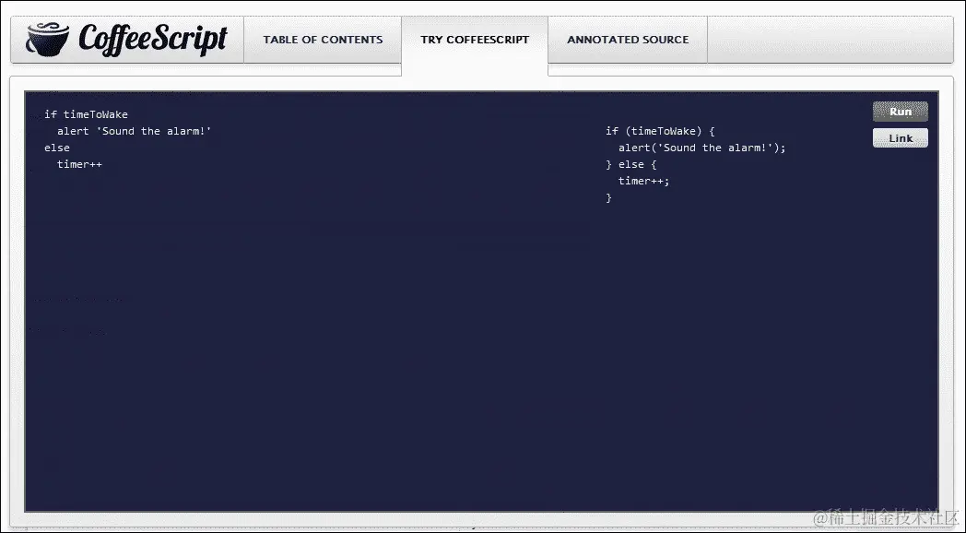Click the 'timer++;' line in compiled JavaScript

coord(642,180)
